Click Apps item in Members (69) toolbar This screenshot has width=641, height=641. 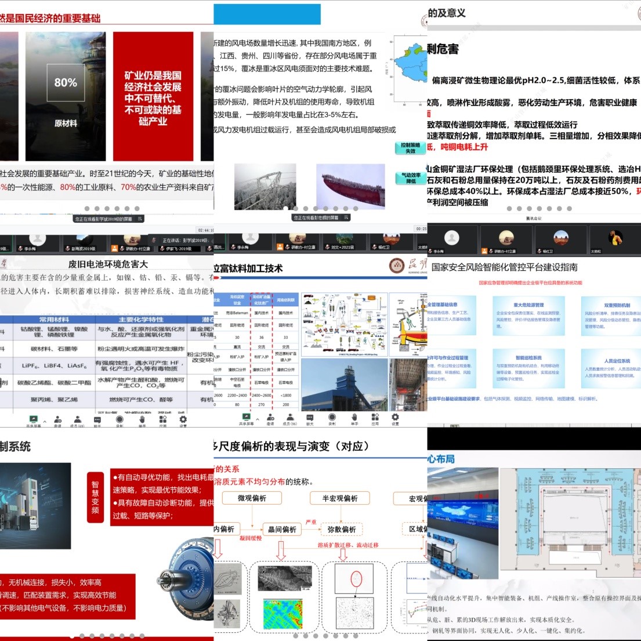(x=162, y=420)
